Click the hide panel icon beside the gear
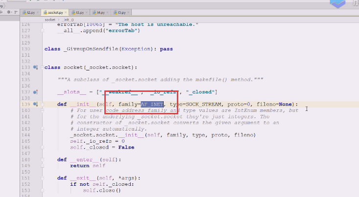Viewport: 359px width, 197px height. 16,12
